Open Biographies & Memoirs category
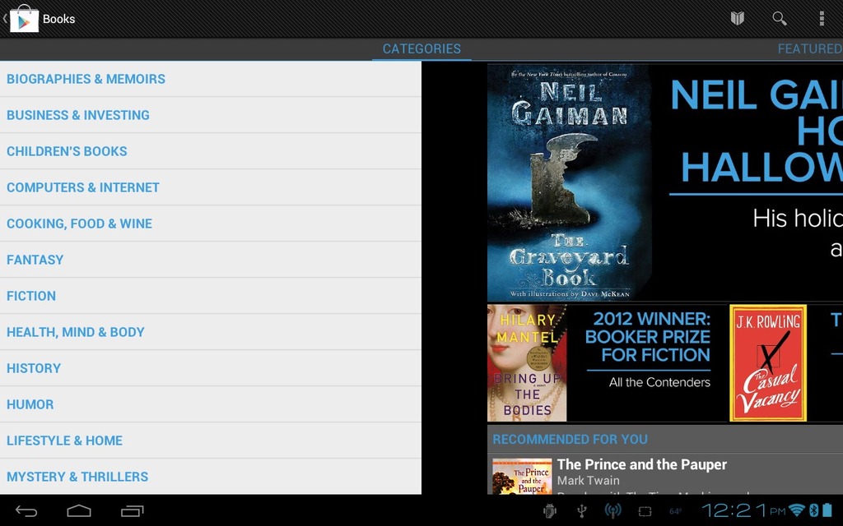Image resolution: width=843 pixels, height=526 pixels. (211, 79)
